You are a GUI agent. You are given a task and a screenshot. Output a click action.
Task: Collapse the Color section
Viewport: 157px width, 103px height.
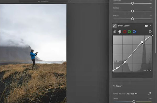(x=114, y=86)
